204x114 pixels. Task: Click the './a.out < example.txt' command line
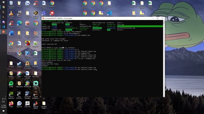[86, 59]
